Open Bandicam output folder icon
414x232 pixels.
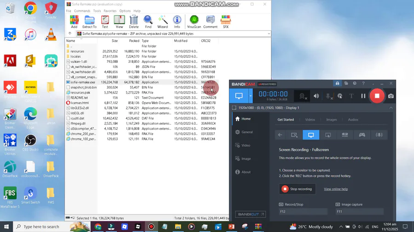click(346, 83)
